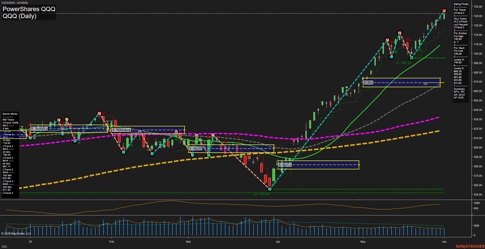Image resolution: width=485 pixels, height=249 pixels.
Task: Click the AF: 6.00 summary value
Action: (459, 98)
